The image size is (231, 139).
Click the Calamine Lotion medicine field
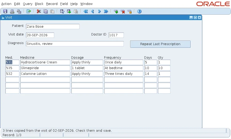pos(45,74)
